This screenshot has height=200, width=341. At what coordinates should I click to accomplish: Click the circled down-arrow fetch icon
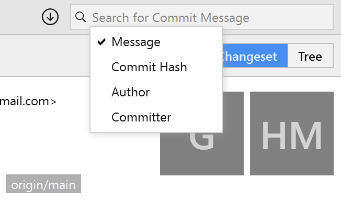coord(50,17)
